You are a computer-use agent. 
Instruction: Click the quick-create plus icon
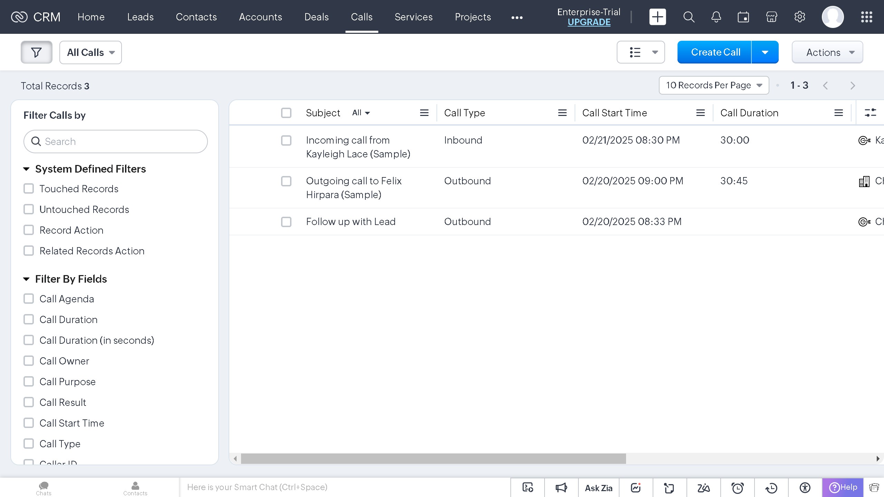[657, 17]
